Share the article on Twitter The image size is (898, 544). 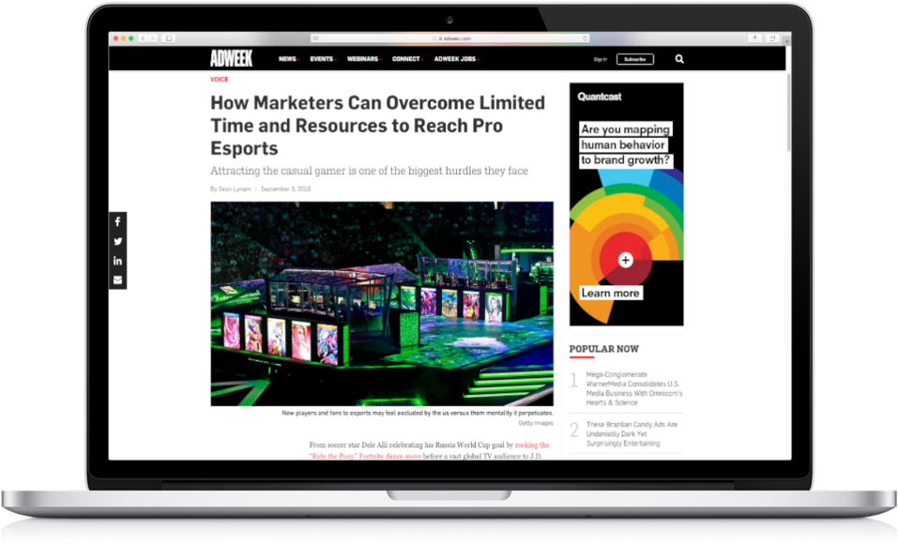pyautogui.click(x=117, y=241)
